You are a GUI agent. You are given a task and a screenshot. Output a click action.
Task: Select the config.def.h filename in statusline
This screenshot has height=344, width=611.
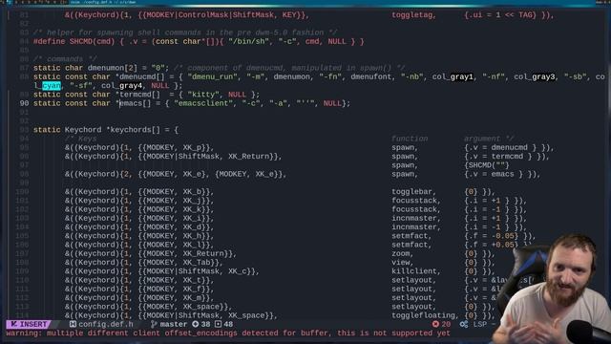106,324
